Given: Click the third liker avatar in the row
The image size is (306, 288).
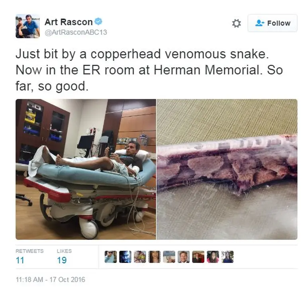Looking at the screenshot, I should (140, 257).
